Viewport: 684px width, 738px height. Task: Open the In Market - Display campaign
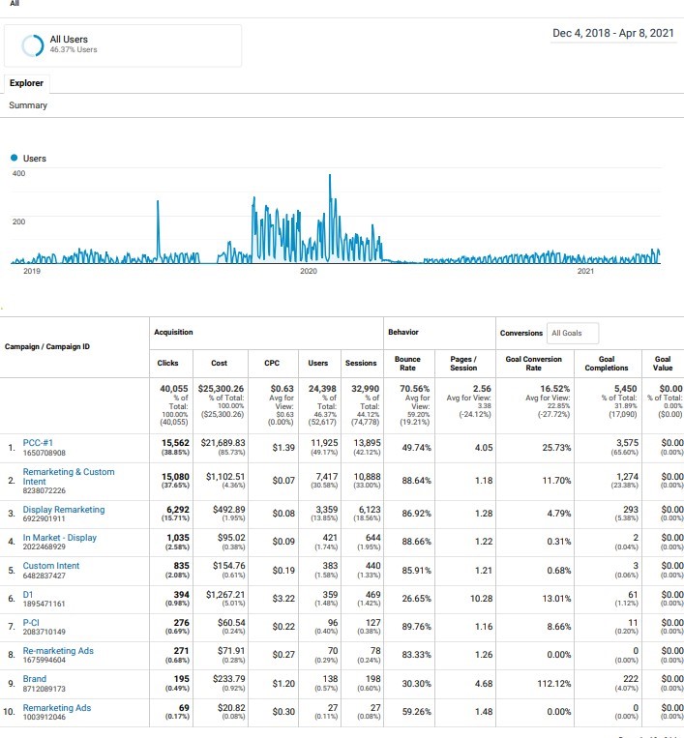pyautogui.click(x=59, y=538)
